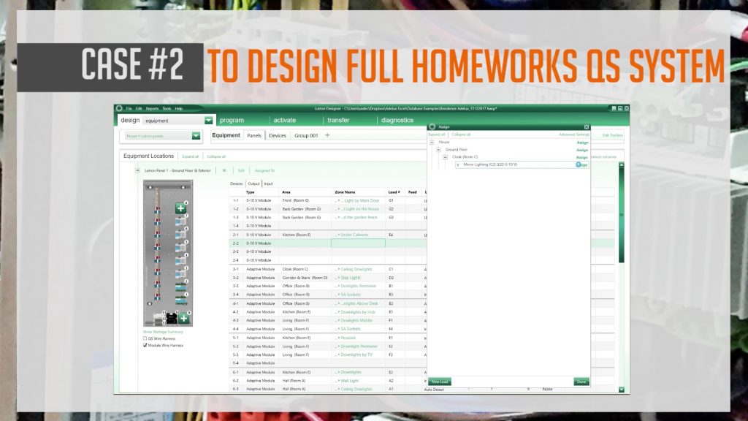Screen dimensions: 748x421
Task: Click Assign for the House row
Action: tap(582, 143)
